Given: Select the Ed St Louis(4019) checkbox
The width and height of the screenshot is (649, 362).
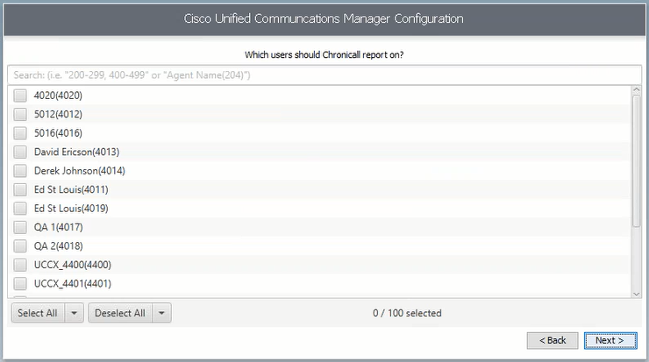Looking at the screenshot, I should tap(20, 209).
